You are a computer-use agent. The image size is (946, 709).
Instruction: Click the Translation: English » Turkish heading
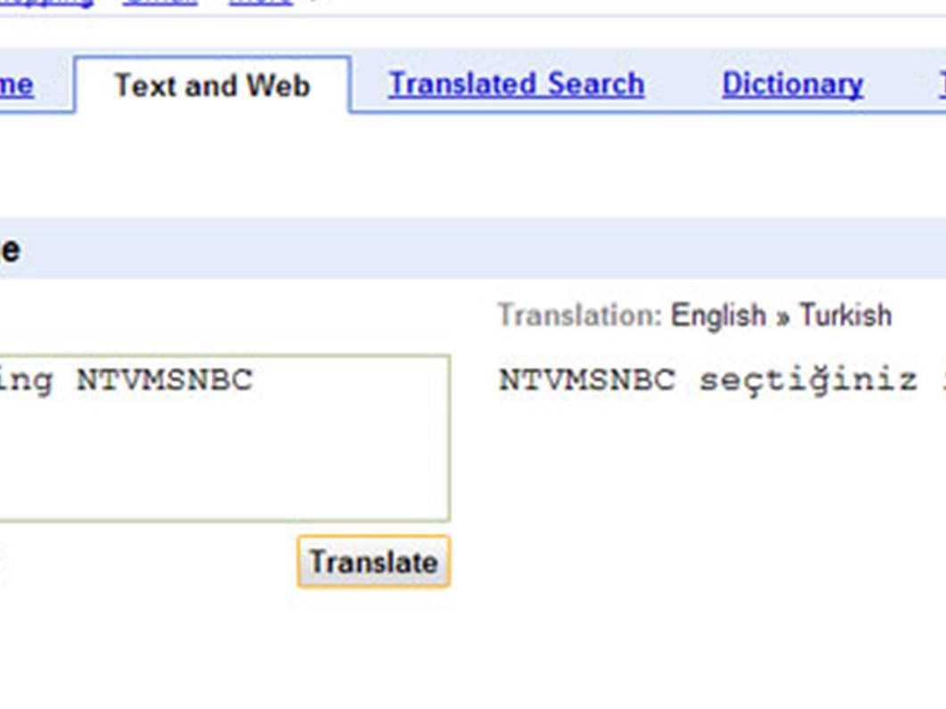pos(694,314)
